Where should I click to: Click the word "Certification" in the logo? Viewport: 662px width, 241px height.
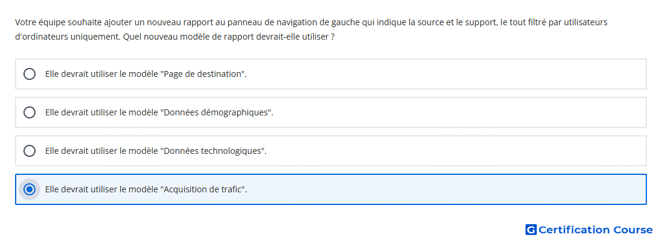(574, 230)
